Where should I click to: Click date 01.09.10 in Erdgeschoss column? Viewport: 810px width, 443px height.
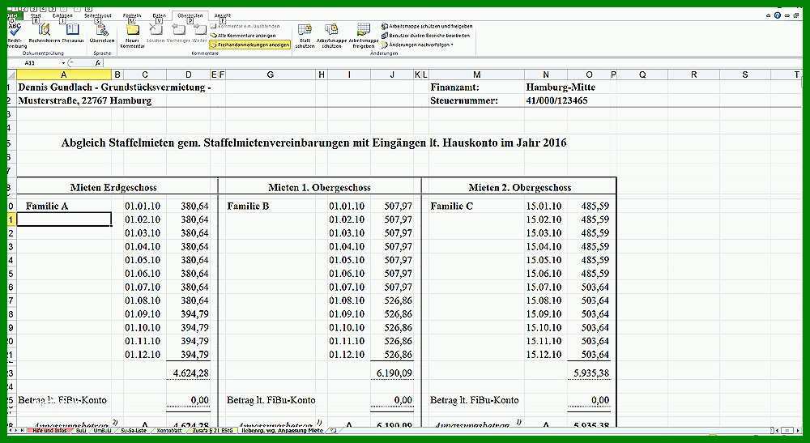(x=143, y=314)
